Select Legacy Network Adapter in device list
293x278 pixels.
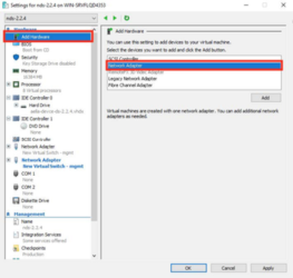point(132,79)
